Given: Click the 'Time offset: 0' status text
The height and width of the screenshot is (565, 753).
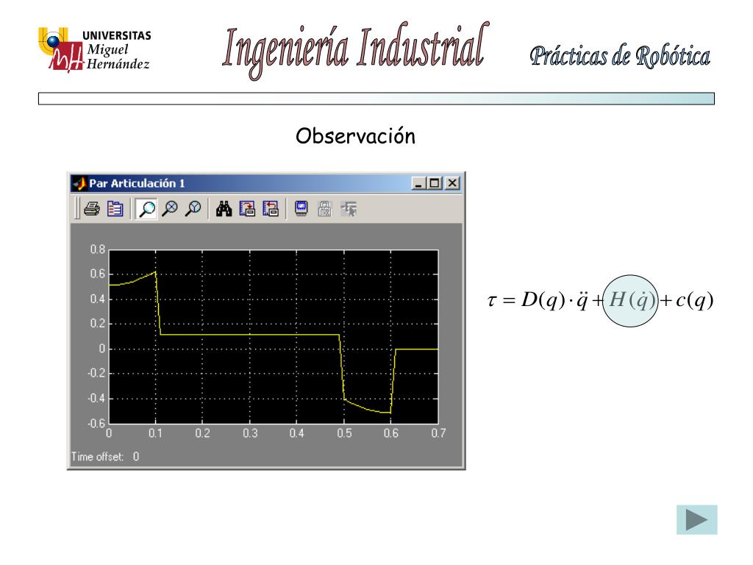Looking at the screenshot, I should coord(105,456).
